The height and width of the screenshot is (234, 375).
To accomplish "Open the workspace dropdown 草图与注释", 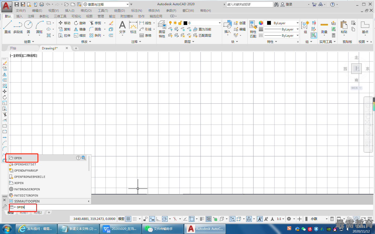I will [106, 4].
